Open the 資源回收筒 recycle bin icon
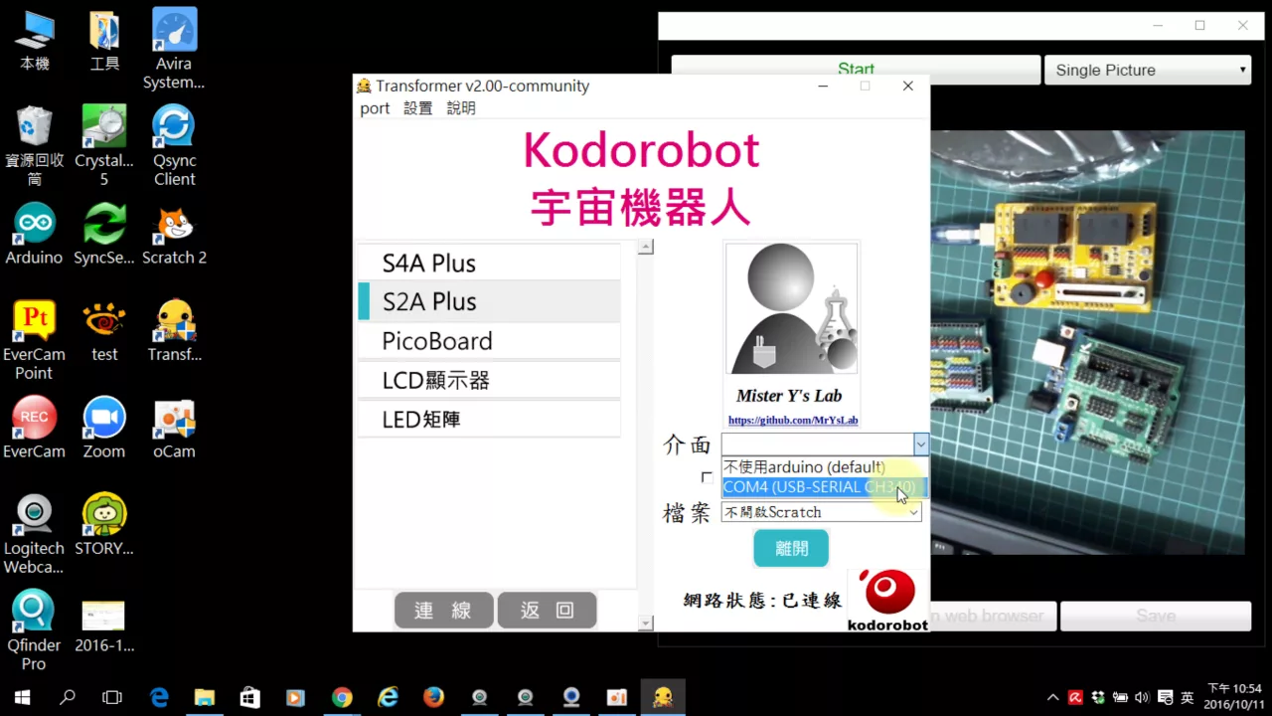The image size is (1272, 716). [x=34, y=146]
